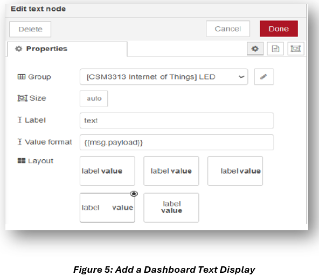319x276 pixels.
Task: Click the Group field grid icon
Action: 22,77
